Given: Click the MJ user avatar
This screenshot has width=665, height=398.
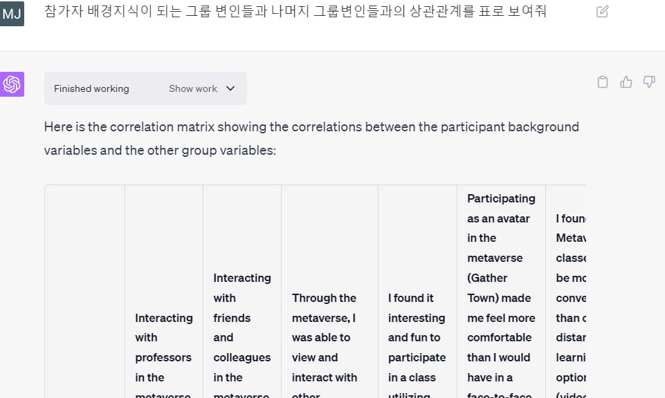Looking at the screenshot, I should point(12,12).
